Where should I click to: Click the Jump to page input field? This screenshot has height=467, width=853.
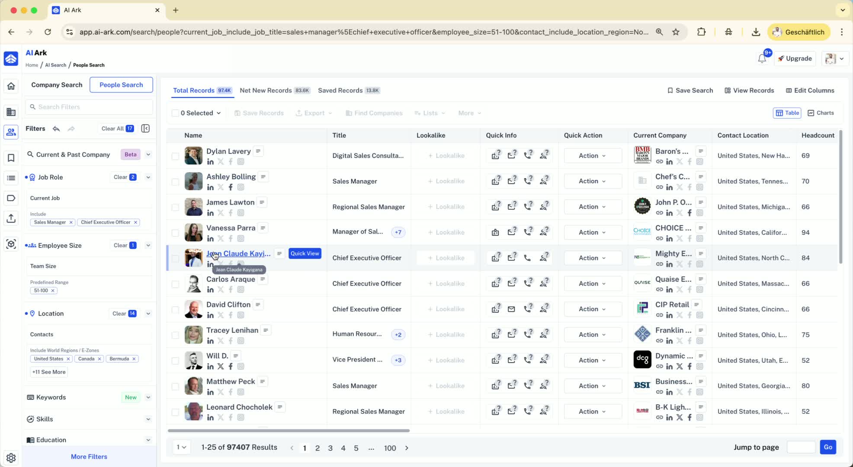pos(800,448)
